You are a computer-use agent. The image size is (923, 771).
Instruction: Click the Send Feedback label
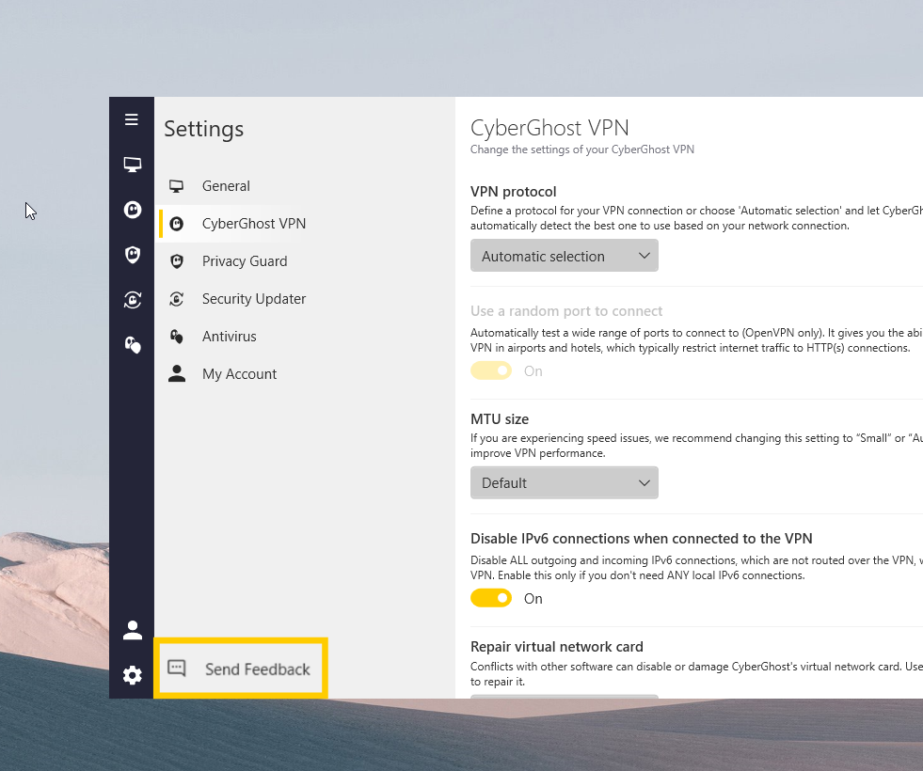click(257, 669)
